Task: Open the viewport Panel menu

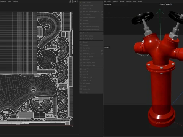Action: click(140, 2)
